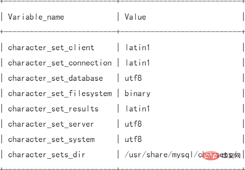Click latin1 value for character_set_client
The image size is (245, 170).
[x=137, y=48]
